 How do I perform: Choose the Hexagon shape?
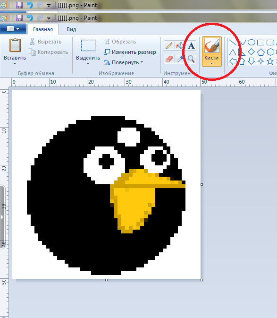pyautogui.click(x=270, y=52)
